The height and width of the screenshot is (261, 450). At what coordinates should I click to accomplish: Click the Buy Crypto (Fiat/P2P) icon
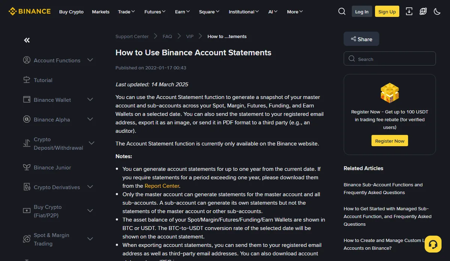tap(27, 211)
